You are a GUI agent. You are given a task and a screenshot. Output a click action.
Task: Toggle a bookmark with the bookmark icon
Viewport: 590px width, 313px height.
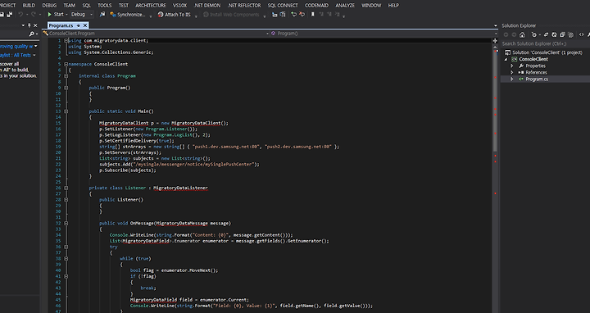click(x=313, y=15)
